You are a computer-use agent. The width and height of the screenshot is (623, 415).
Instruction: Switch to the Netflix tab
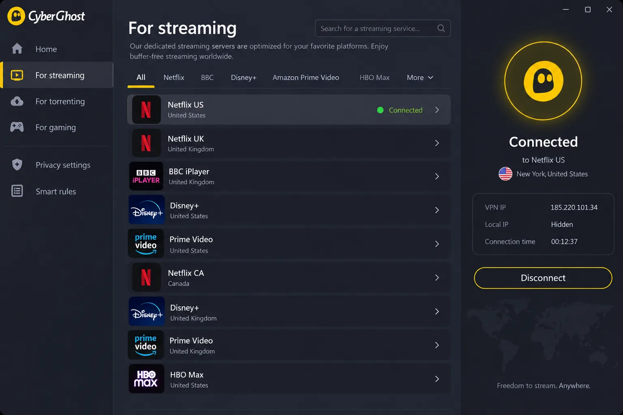[174, 77]
